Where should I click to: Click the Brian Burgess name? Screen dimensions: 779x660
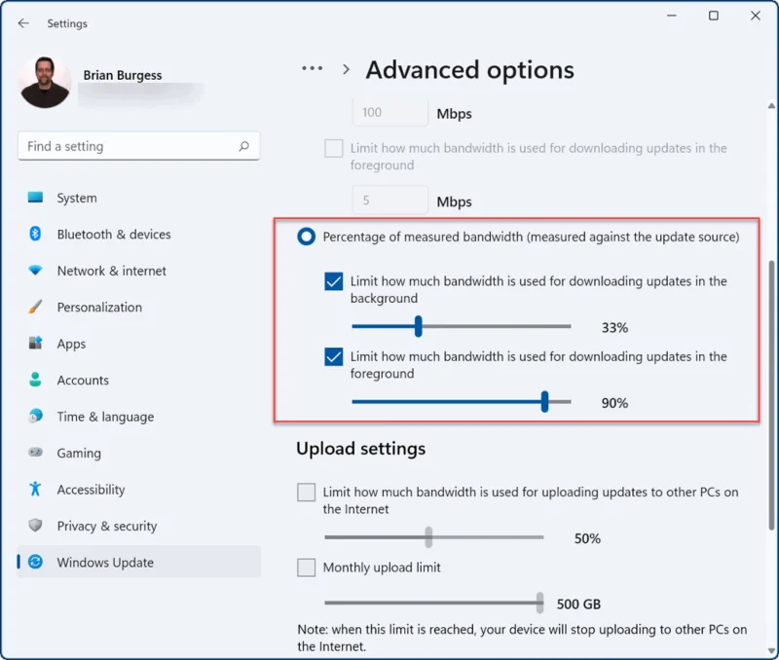(x=123, y=75)
